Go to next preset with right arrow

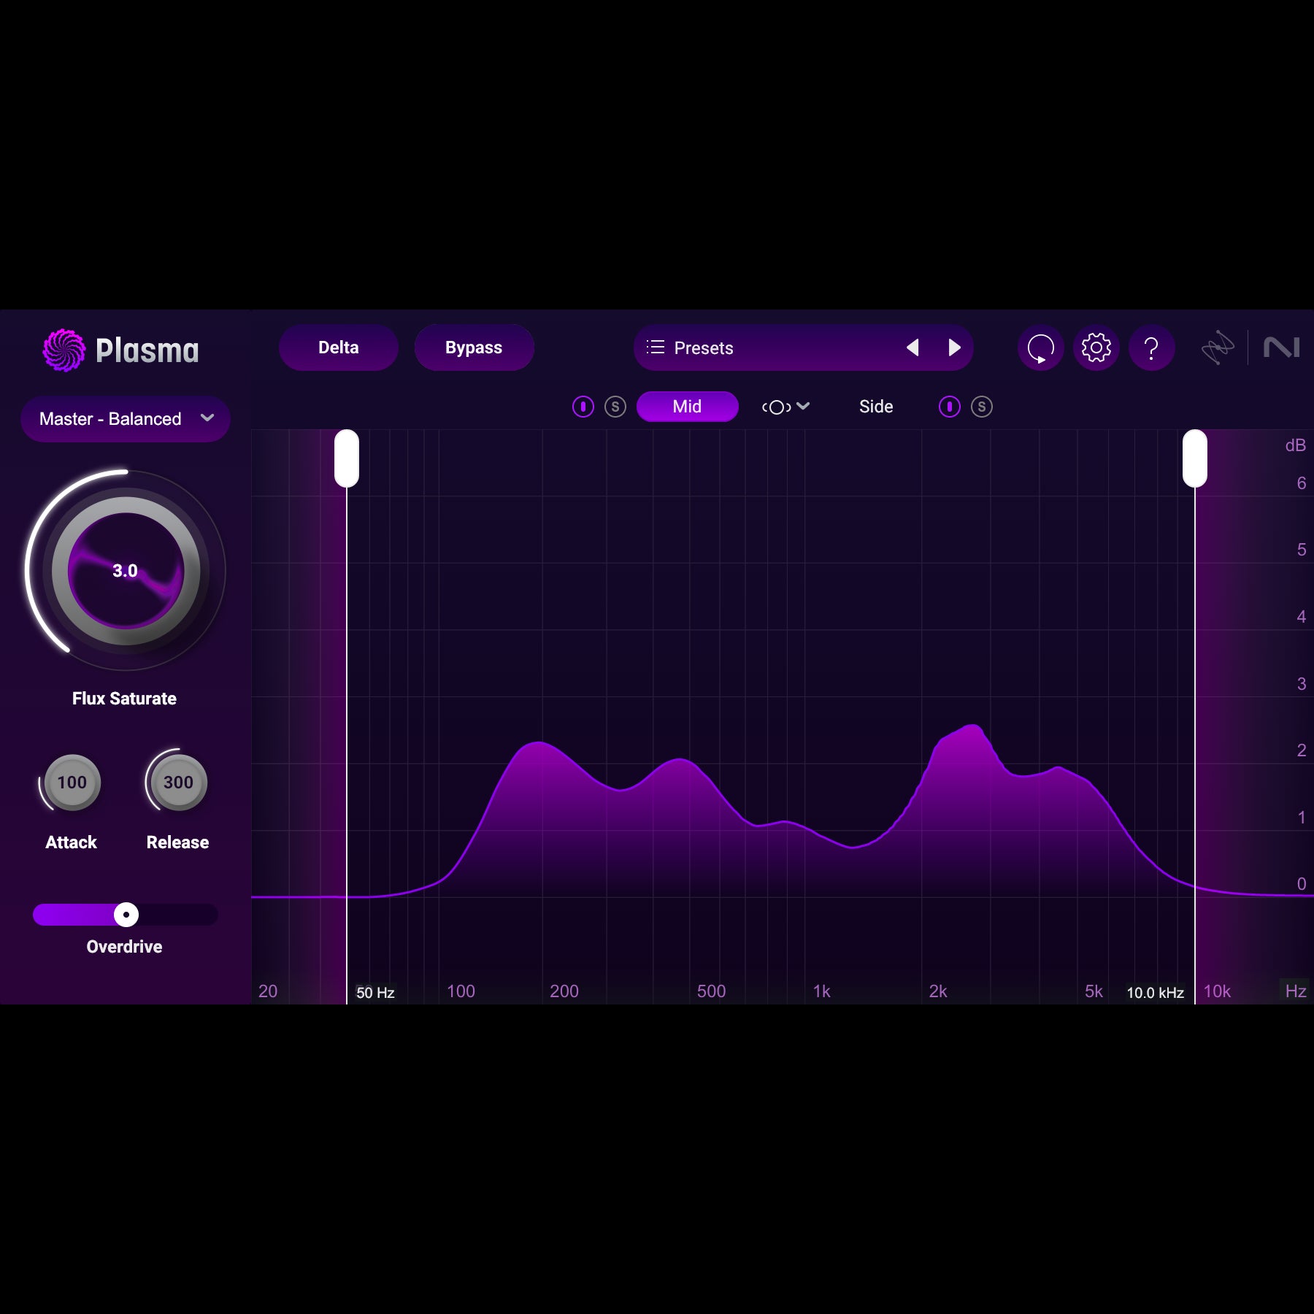tap(954, 347)
